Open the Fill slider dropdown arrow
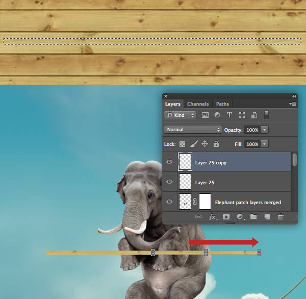Viewport: 306px width, 299px height. (x=264, y=144)
